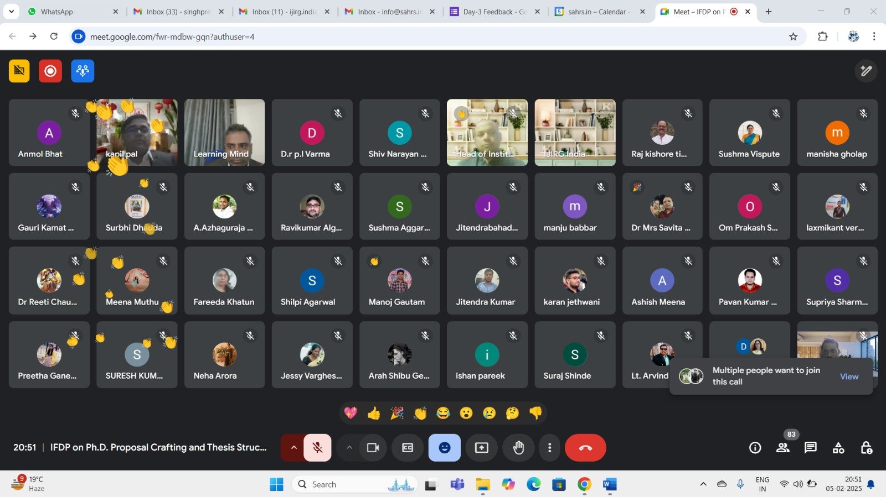886x497 pixels.
Task: Show the people participants list
Action: pyautogui.click(x=783, y=448)
